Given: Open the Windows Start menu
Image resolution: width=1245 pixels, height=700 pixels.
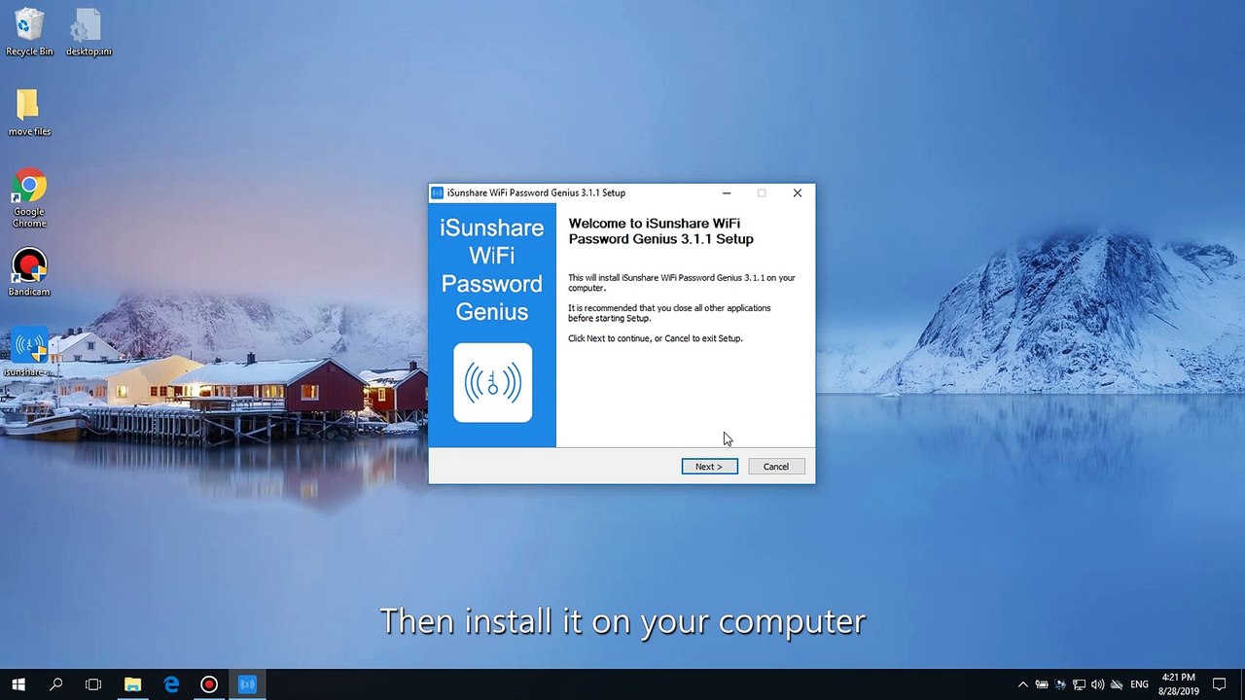Looking at the screenshot, I should click(x=18, y=684).
